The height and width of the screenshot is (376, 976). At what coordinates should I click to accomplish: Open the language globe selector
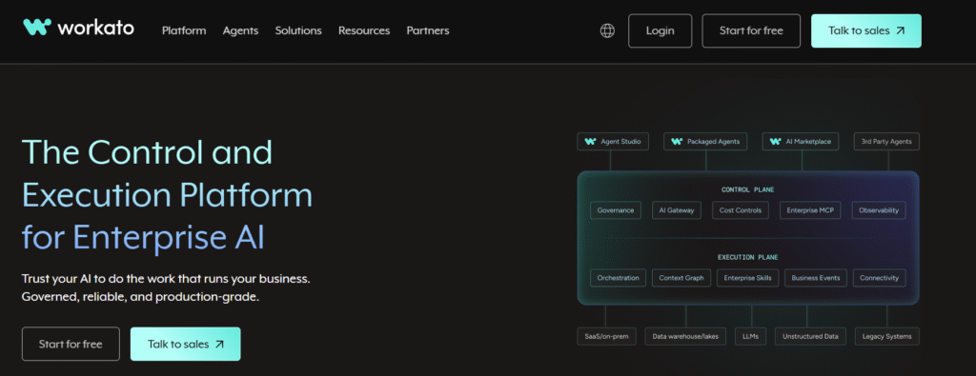coord(607,31)
